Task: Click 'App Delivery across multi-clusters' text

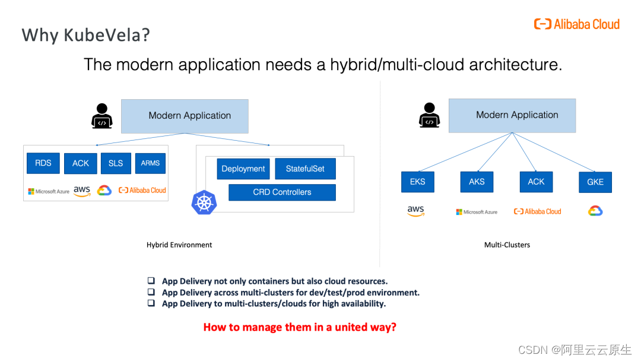Action: coord(291,293)
